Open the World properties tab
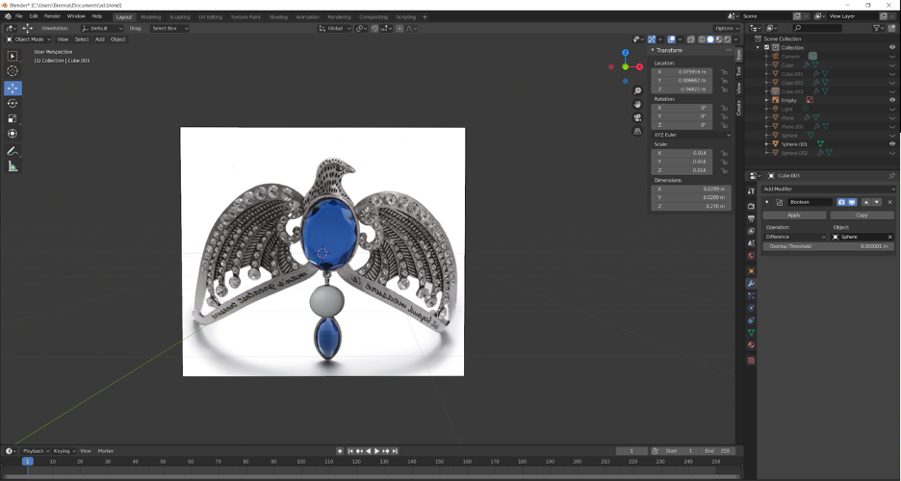The width and height of the screenshot is (901, 481). [751, 256]
